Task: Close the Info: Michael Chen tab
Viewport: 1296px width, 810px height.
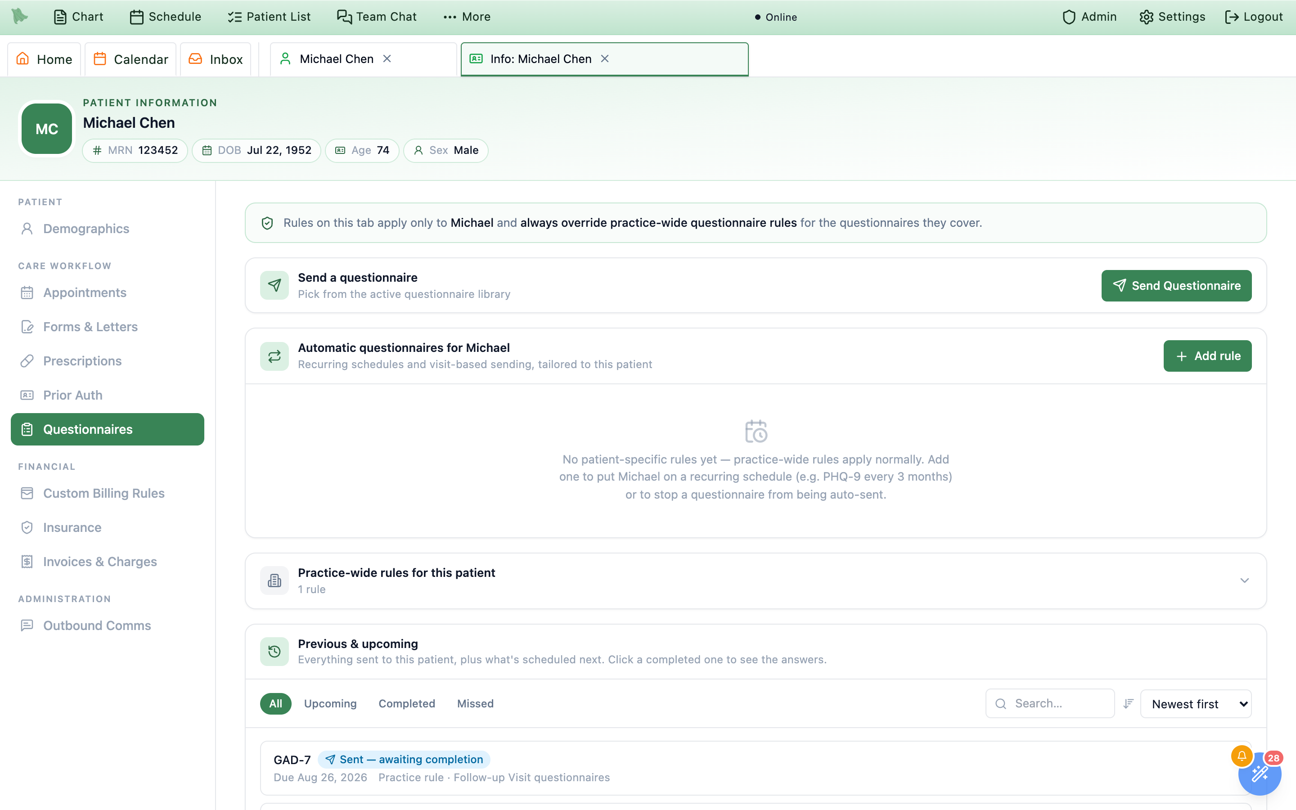Action: coord(605,59)
